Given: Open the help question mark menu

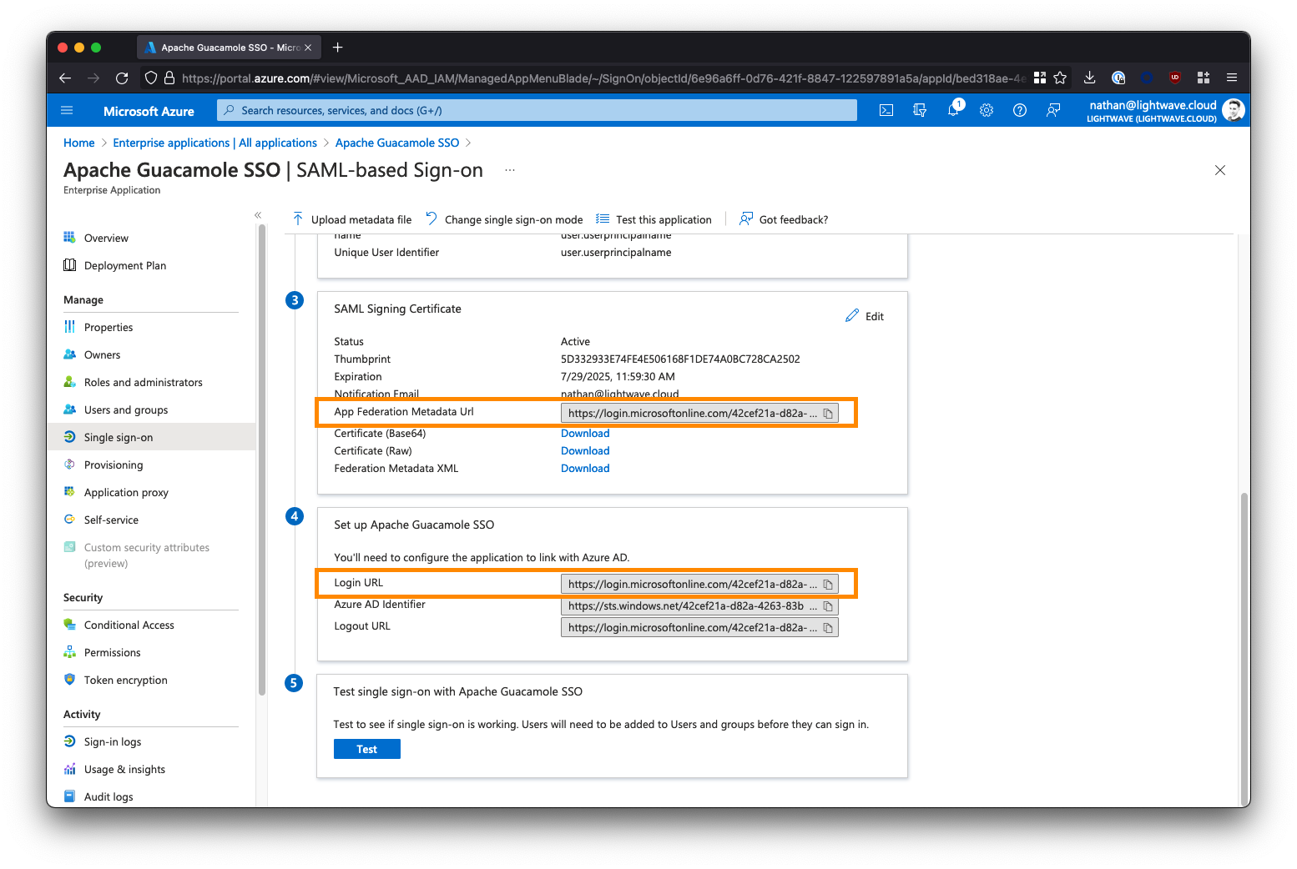Looking at the screenshot, I should click(1020, 110).
